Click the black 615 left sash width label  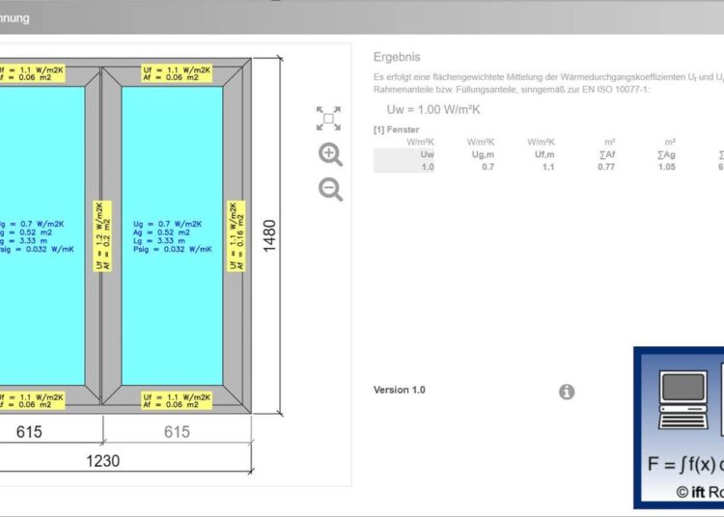(x=29, y=432)
